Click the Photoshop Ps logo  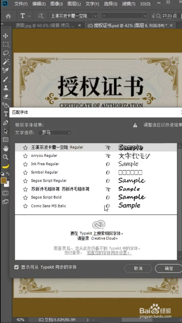point(6,3)
